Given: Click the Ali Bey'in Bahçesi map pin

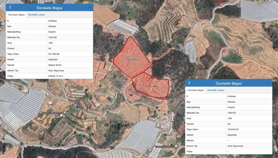Looking at the screenshot, I should pos(65,112).
